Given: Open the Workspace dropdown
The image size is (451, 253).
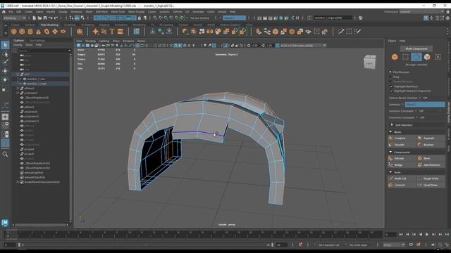Looking at the screenshot, I should (x=421, y=12).
